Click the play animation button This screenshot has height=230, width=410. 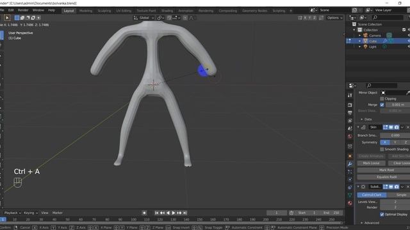(174, 213)
